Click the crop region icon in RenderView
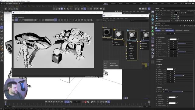 coord(43,20)
